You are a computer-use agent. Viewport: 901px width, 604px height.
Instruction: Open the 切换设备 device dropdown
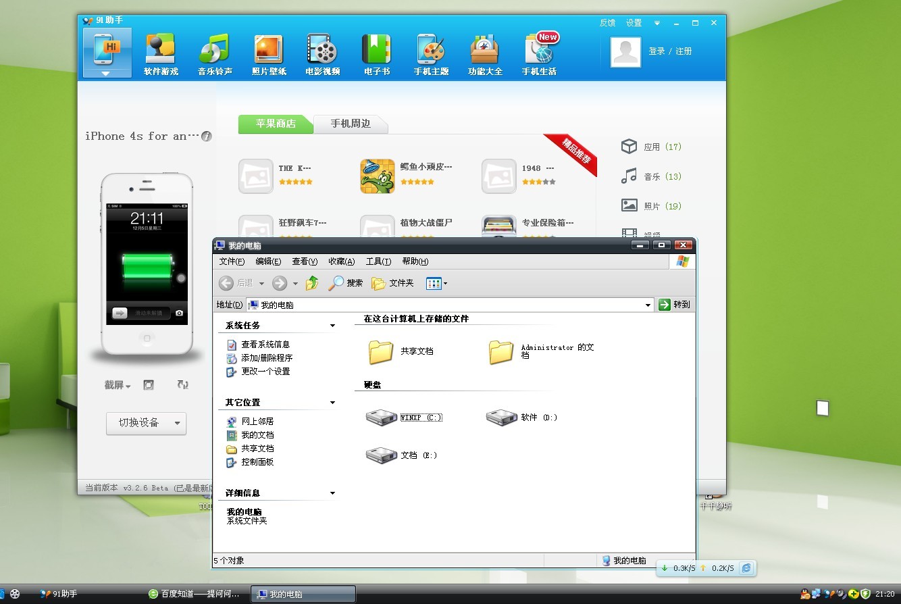pyautogui.click(x=146, y=423)
